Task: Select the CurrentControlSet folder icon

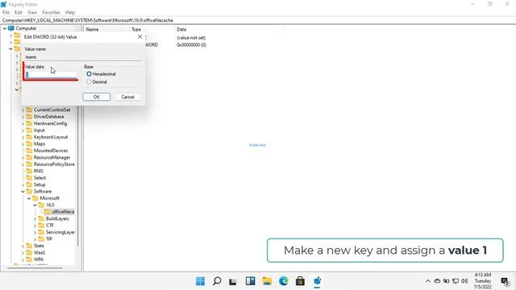Action: pyautogui.click(x=29, y=110)
